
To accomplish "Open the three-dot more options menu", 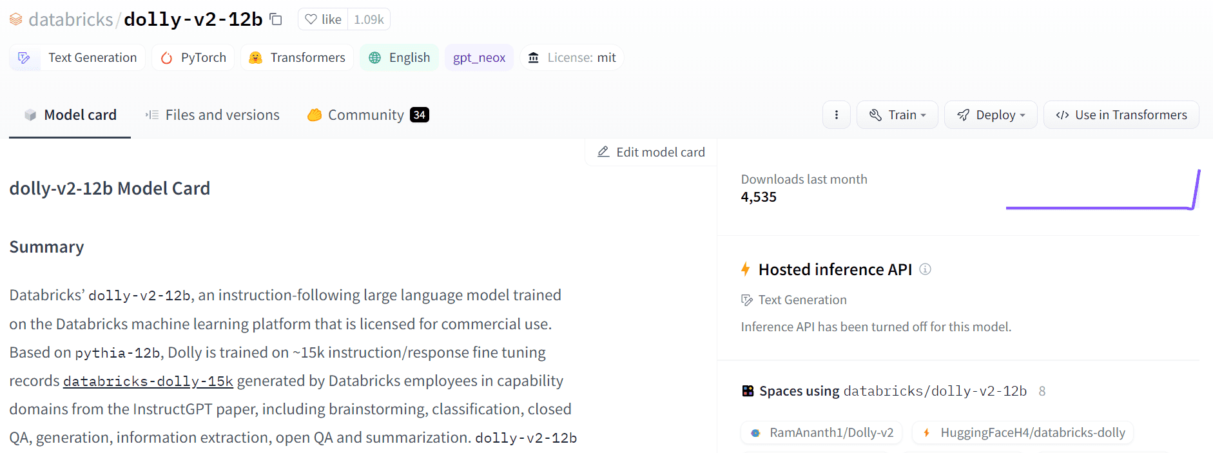I will (837, 115).
